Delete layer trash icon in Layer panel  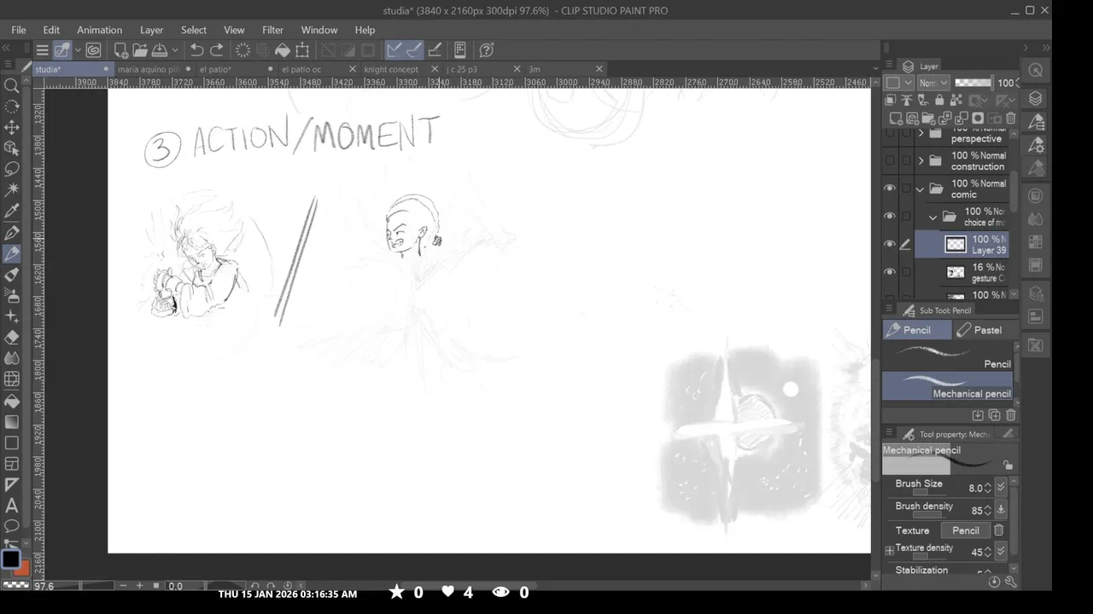[x=1011, y=119]
